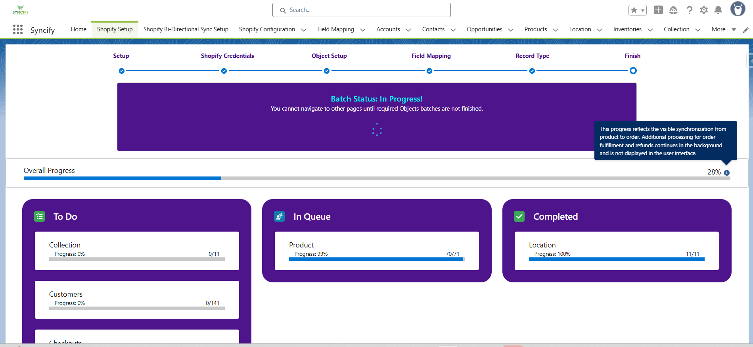The height and width of the screenshot is (347, 753).
Task: Click the Completed checkmark icon
Action: coord(519,217)
